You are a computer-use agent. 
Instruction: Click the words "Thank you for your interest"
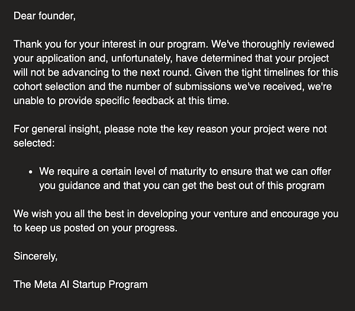point(71,44)
